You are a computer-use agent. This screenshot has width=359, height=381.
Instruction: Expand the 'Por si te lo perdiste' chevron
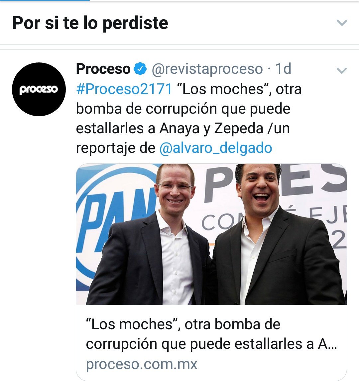(x=342, y=23)
